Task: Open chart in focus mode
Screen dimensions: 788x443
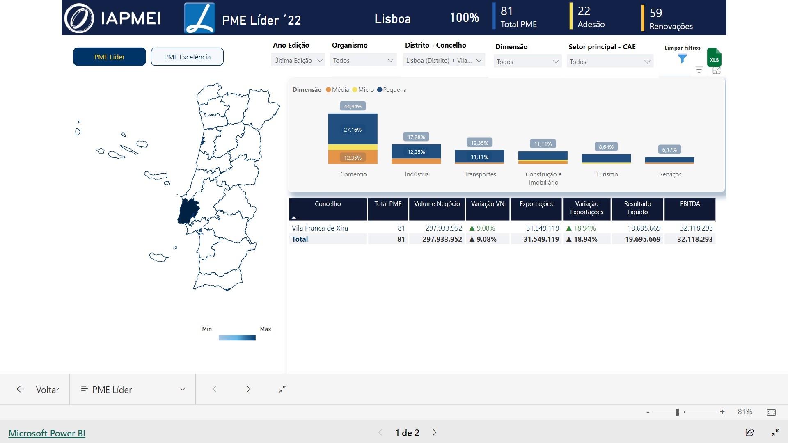Action: click(x=717, y=70)
